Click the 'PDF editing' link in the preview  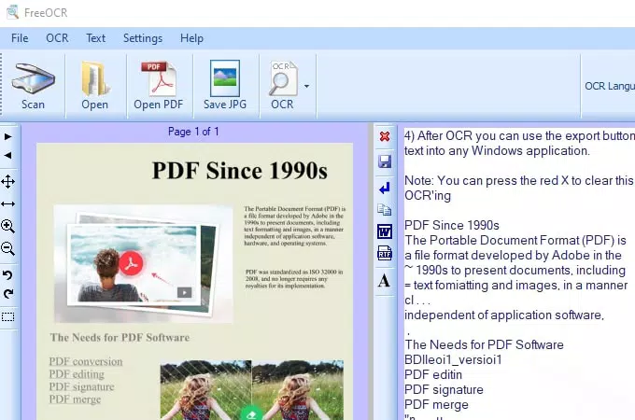pos(77,374)
